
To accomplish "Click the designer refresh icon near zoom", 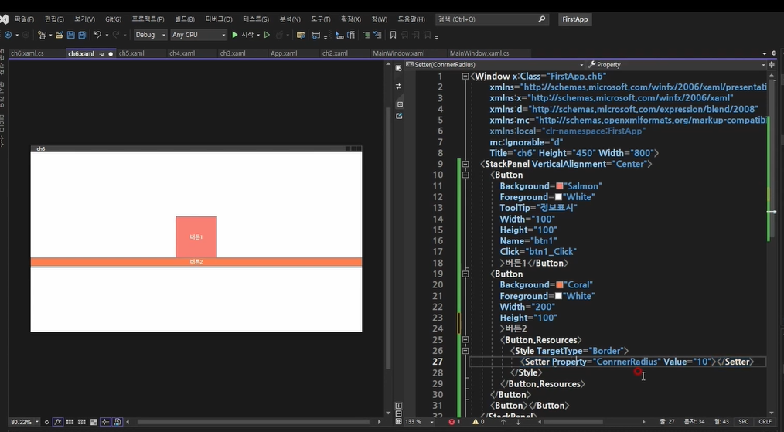I will (x=46, y=422).
